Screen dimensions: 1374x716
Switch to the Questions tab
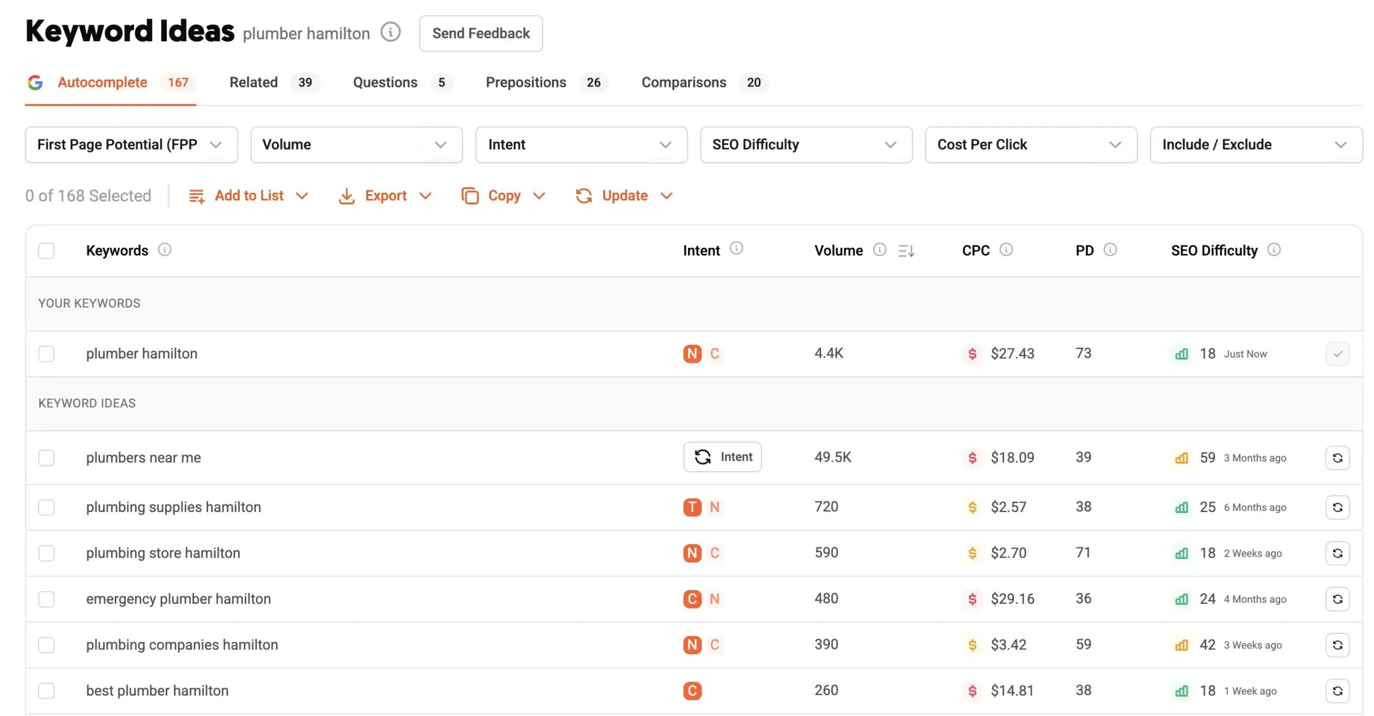(385, 82)
